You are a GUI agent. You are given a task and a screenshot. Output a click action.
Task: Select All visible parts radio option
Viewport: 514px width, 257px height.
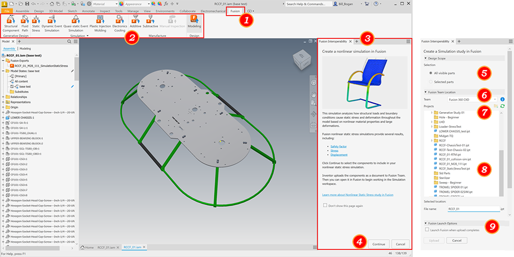click(x=431, y=73)
